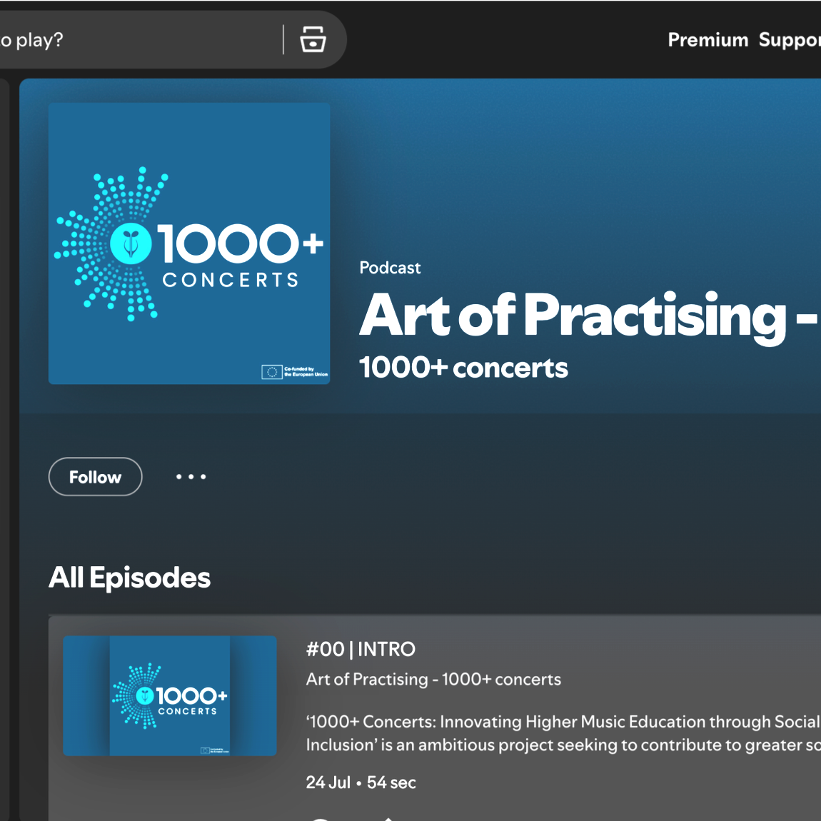Click the EU co-funded badge on the artwork
Viewport: 821px width, 821px height.
[295, 372]
